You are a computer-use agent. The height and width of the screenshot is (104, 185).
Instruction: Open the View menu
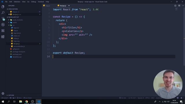pyautogui.click(x=24, y=2)
